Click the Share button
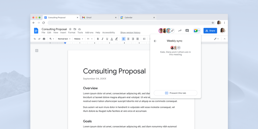Viewport: 258px width, 129px height. 210,31
